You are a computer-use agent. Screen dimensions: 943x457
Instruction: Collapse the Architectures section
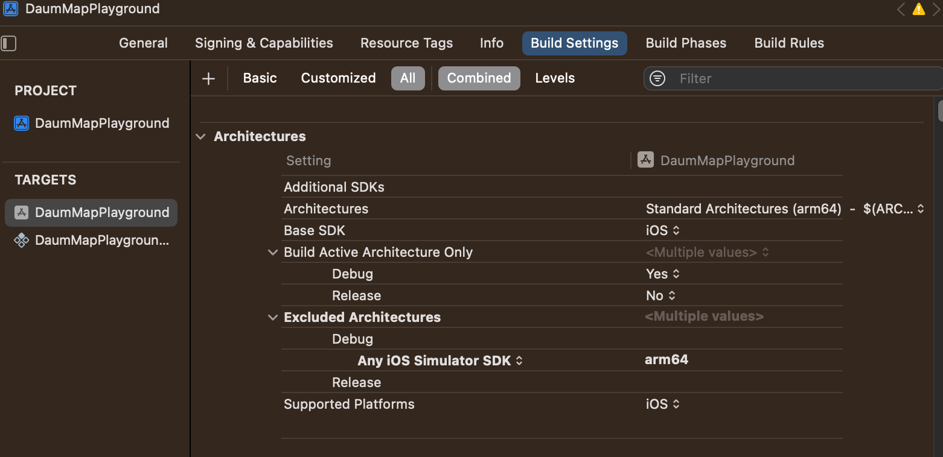coord(201,137)
